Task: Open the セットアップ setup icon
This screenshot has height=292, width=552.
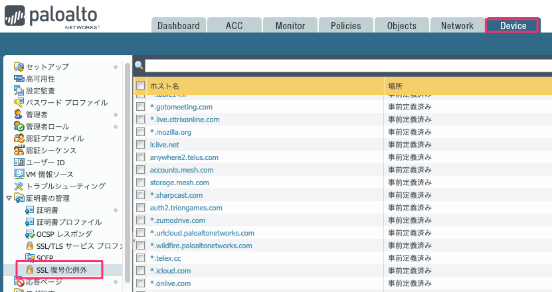Action: pyautogui.click(x=19, y=66)
